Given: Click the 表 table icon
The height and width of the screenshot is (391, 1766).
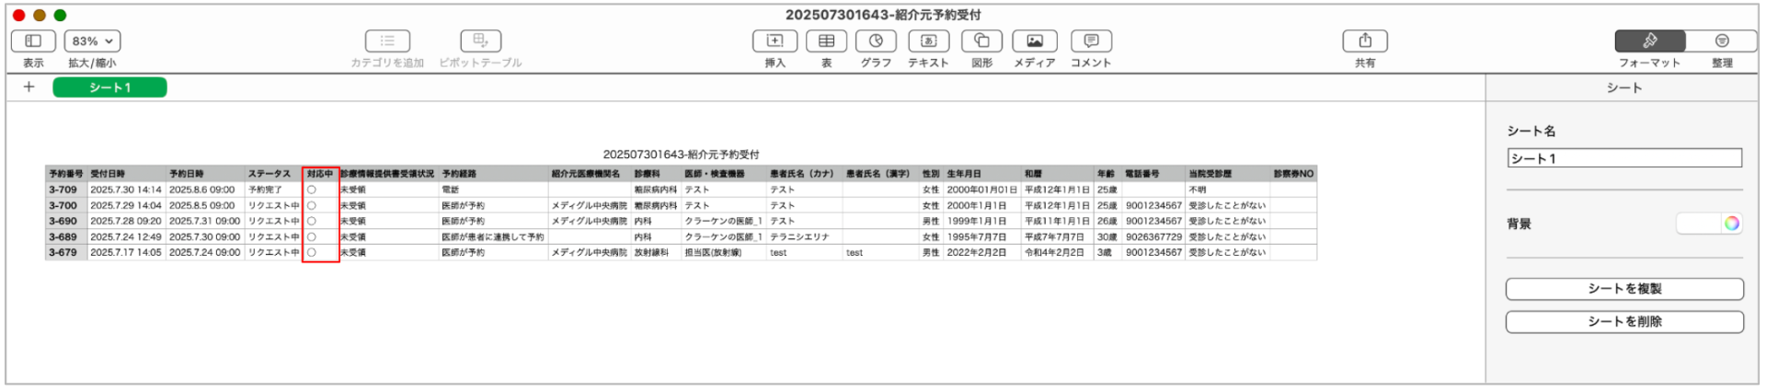Looking at the screenshot, I should pos(826,41).
